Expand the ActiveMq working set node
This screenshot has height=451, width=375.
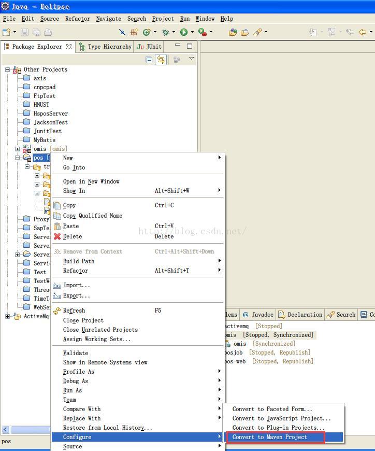[x=7, y=316]
